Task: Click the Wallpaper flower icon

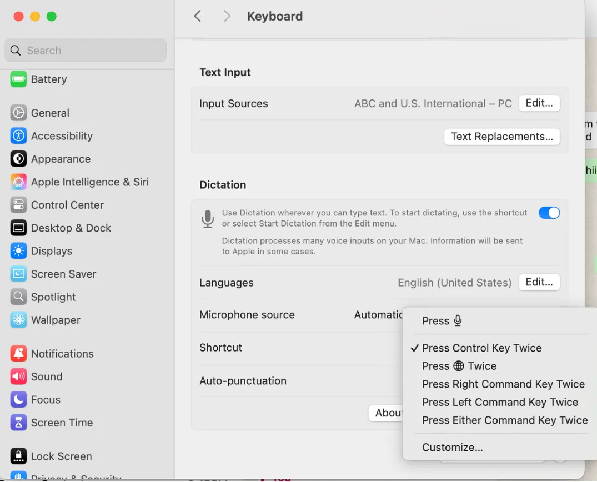Action: click(x=18, y=320)
